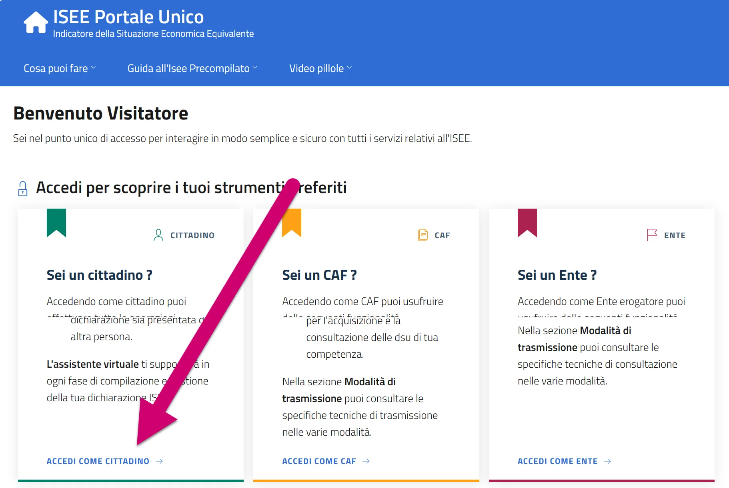Follow the ACCEDI COME CITTADINO link

(x=98, y=461)
